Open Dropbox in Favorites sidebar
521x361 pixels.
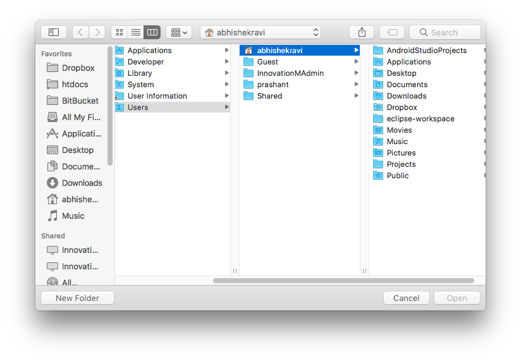[x=78, y=68]
